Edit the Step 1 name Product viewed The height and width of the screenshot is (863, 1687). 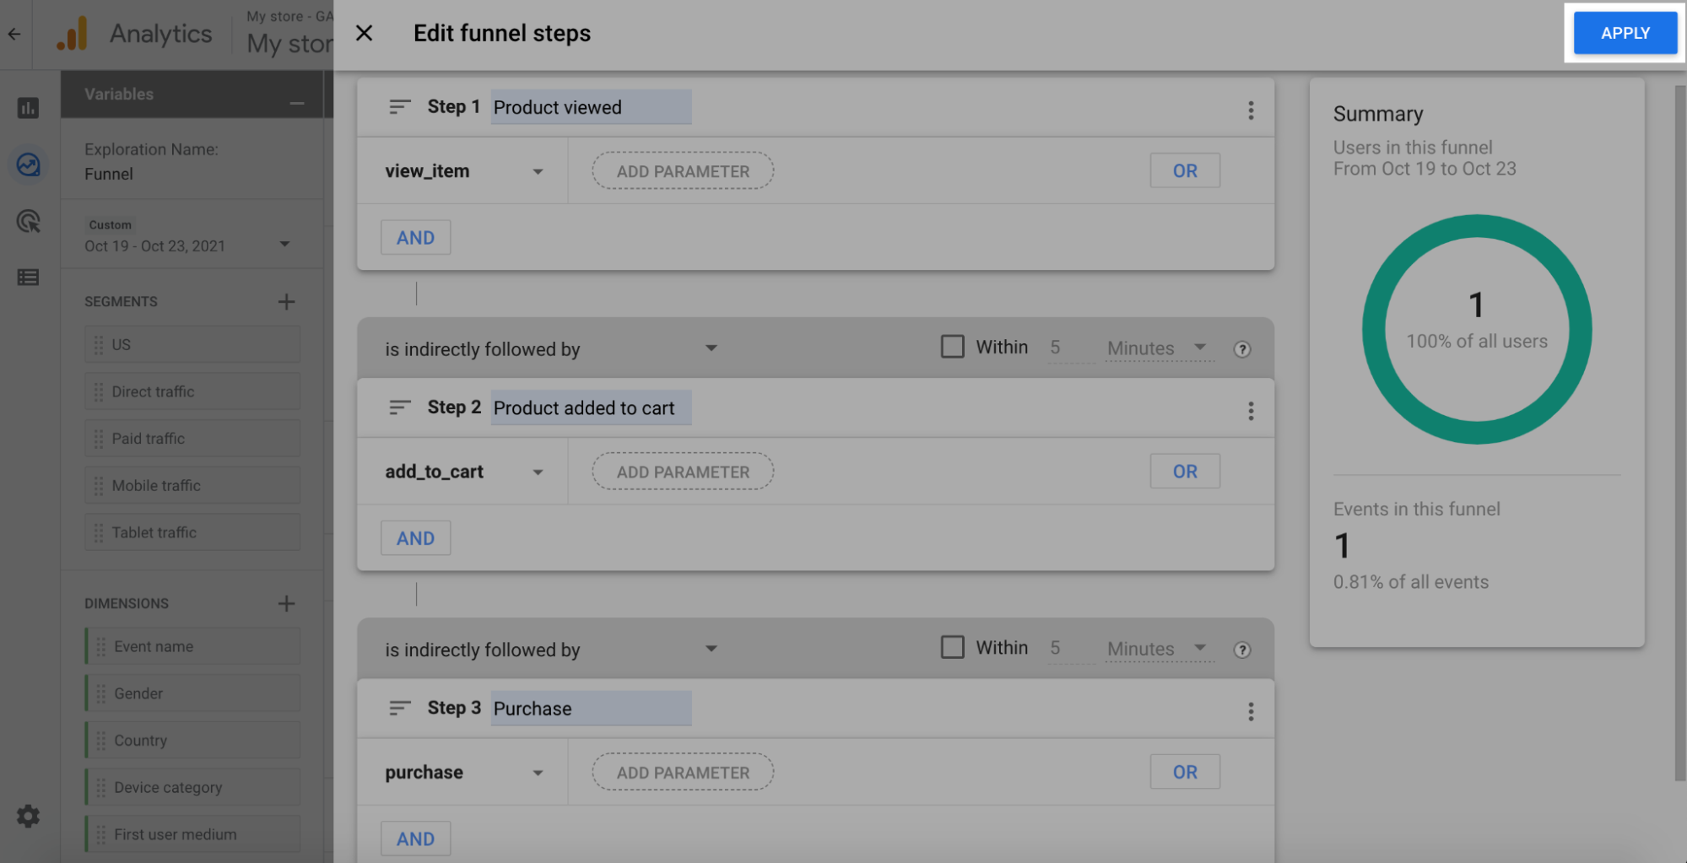(590, 106)
